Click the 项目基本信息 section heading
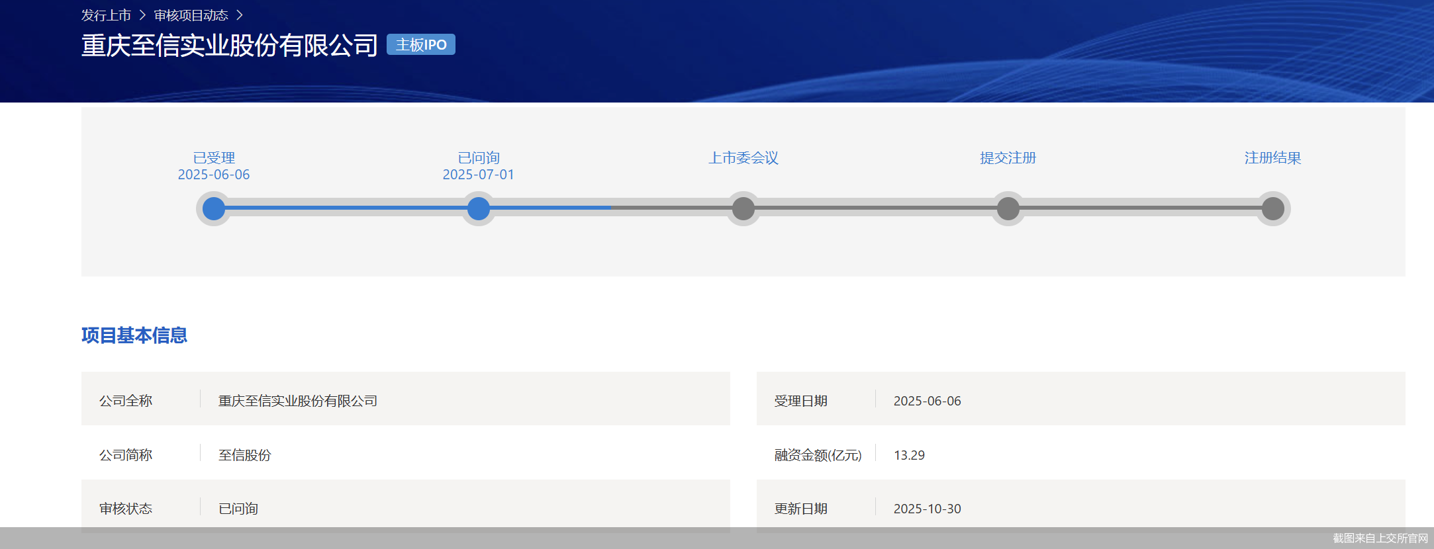 coord(134,335)
